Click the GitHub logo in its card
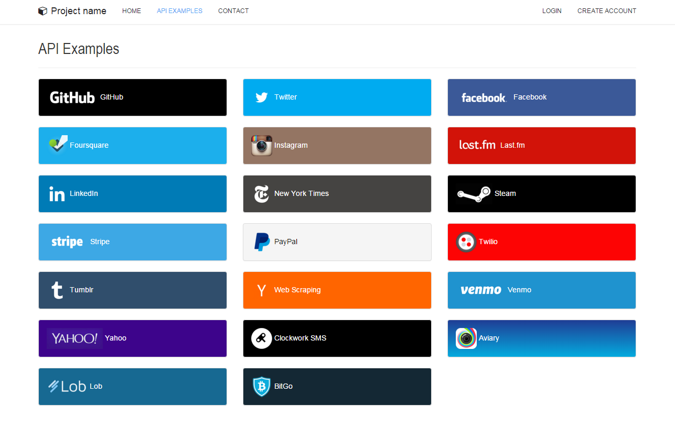The image size is (675, 427). (72, 97)
